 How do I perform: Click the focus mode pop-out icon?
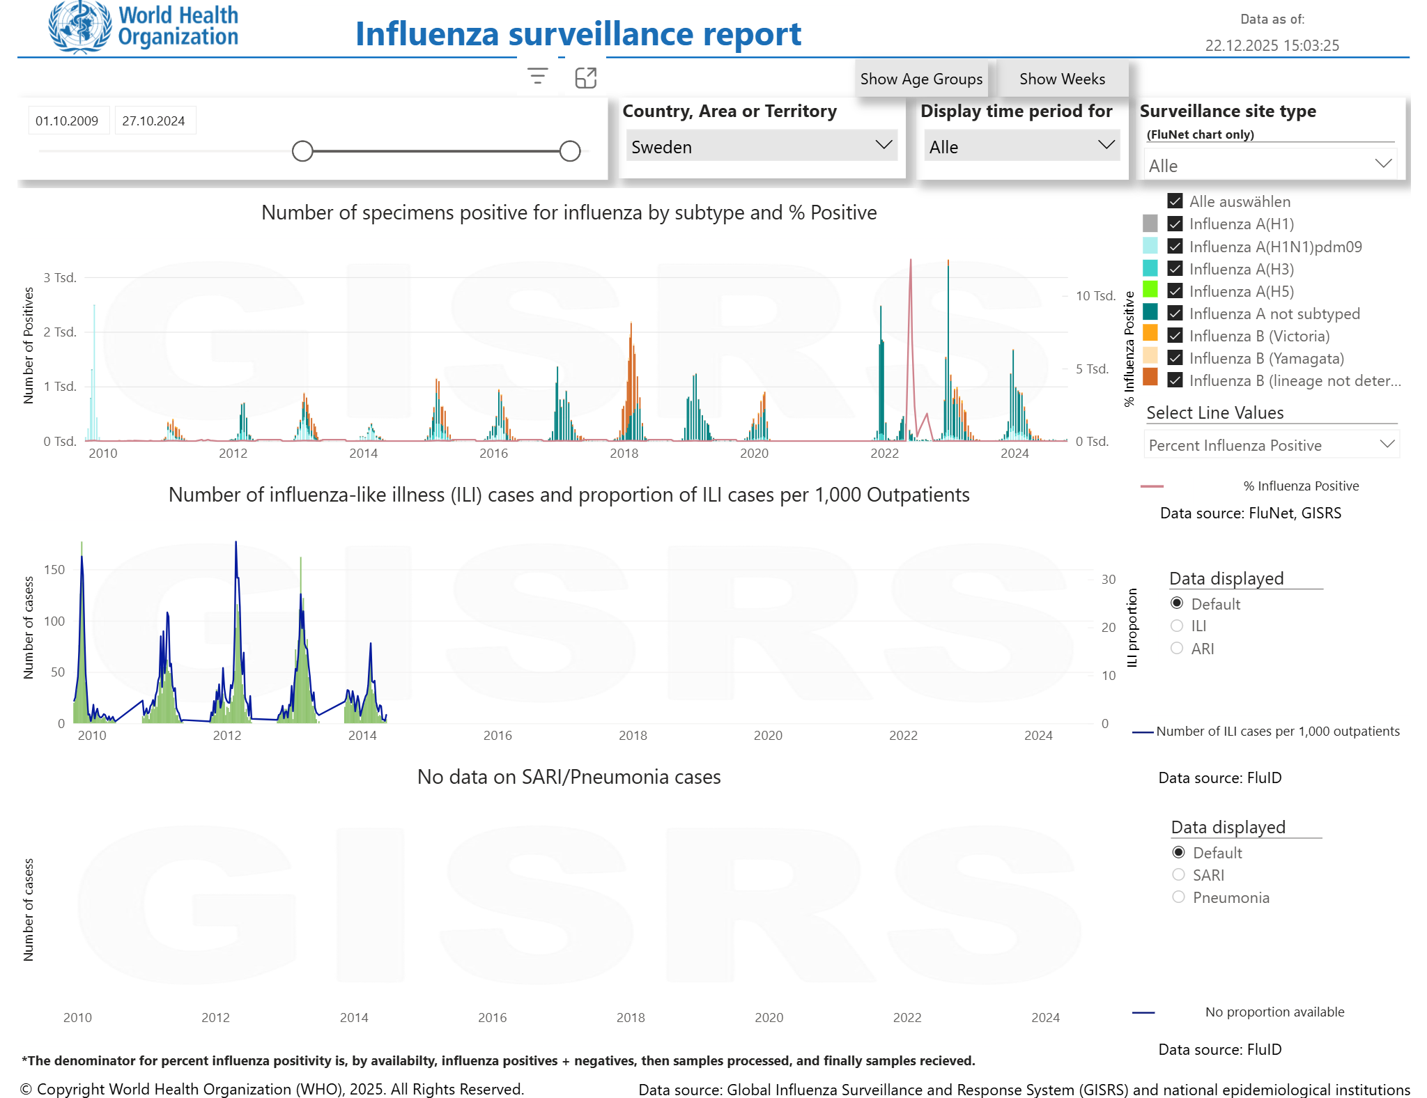point(585,77)
